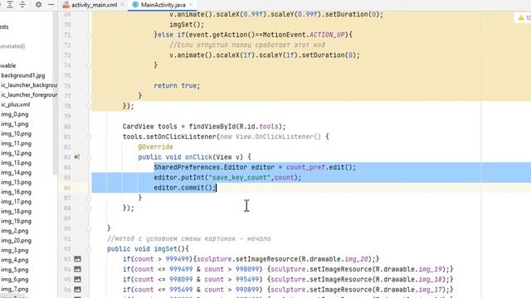Select ic_plus.xml in project tree
Screen dimensions: 531x298
point(16,105)
